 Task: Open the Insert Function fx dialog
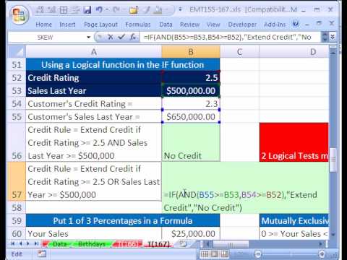(133, 37)
